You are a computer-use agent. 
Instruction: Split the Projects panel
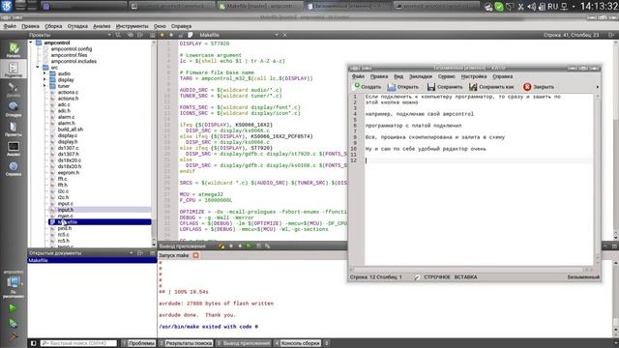click(140, 35)
